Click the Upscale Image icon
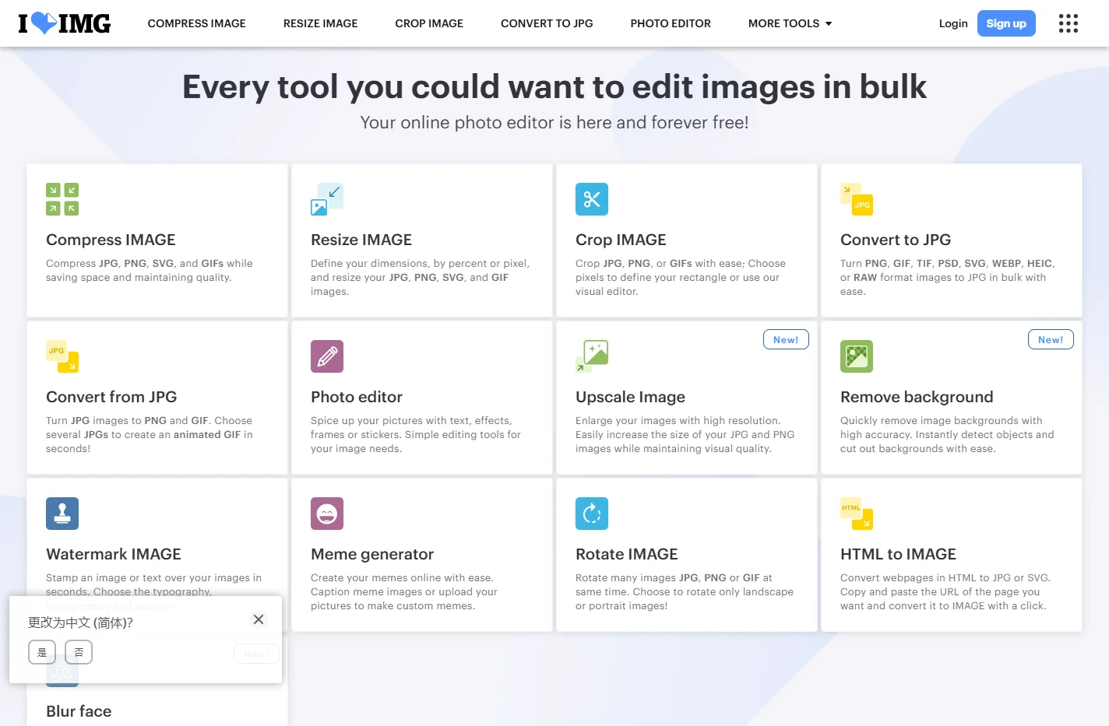The image size is (1109, 726). point(592,356)
